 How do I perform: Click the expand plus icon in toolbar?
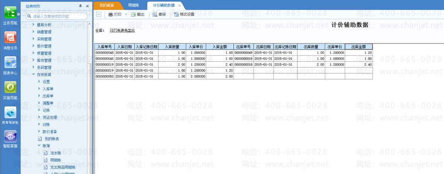click(98, 14)
